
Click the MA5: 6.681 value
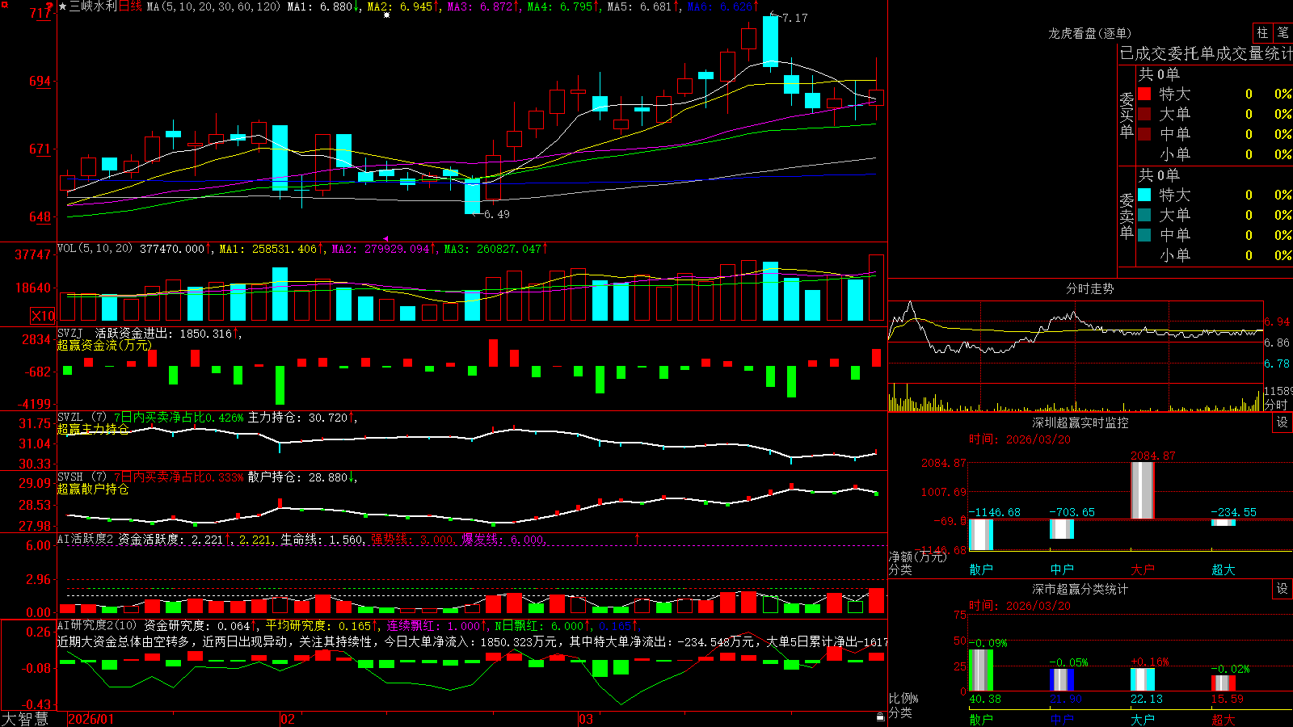(x=639, y=6)
